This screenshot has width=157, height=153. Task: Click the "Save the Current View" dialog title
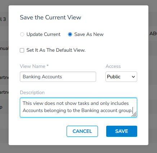coord(50,18)
